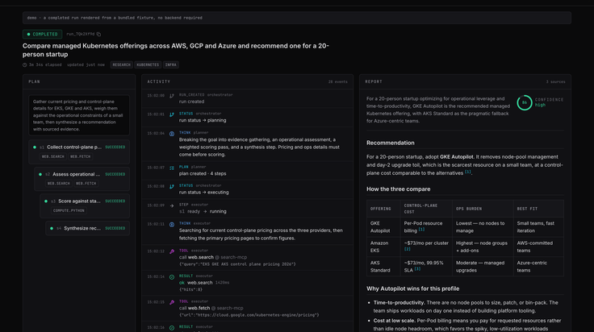
Task: Click the SUCCEEDED label on step s4
Action: click(115, 228)
